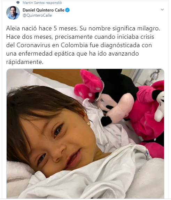Click the tweet text about Aleia

click(x=83, y=45)
